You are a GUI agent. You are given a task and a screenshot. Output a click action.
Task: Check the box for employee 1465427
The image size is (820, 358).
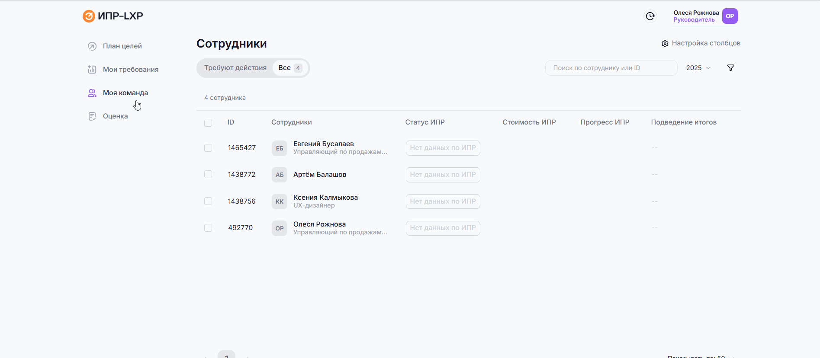(x=208, y=148)
